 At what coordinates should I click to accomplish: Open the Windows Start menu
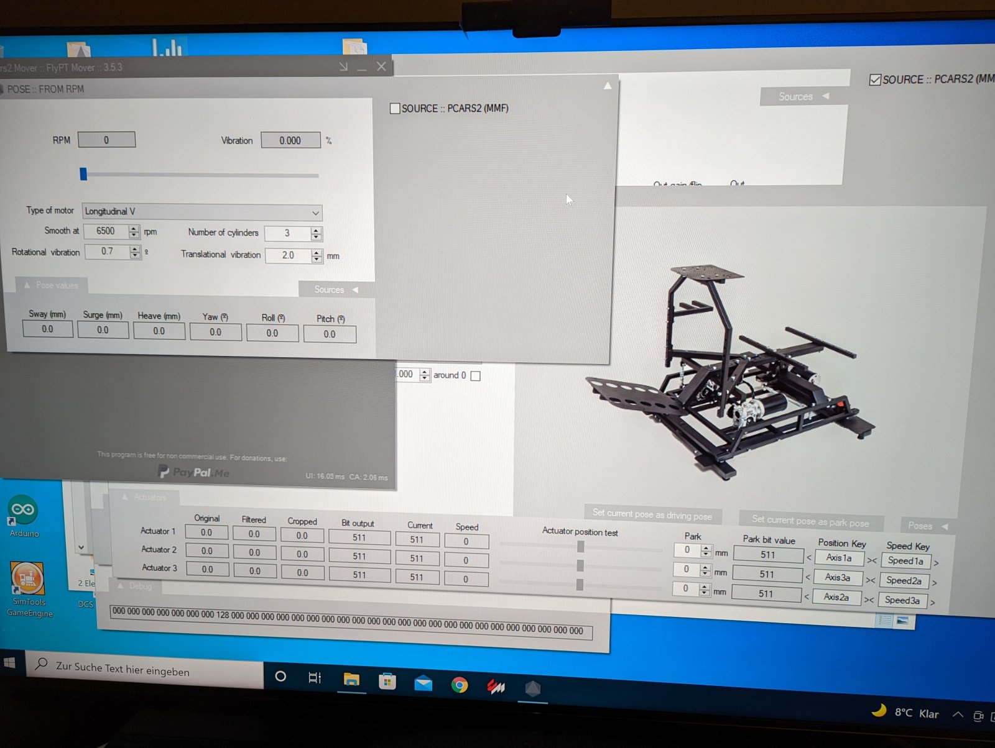[x=9, y=663]
